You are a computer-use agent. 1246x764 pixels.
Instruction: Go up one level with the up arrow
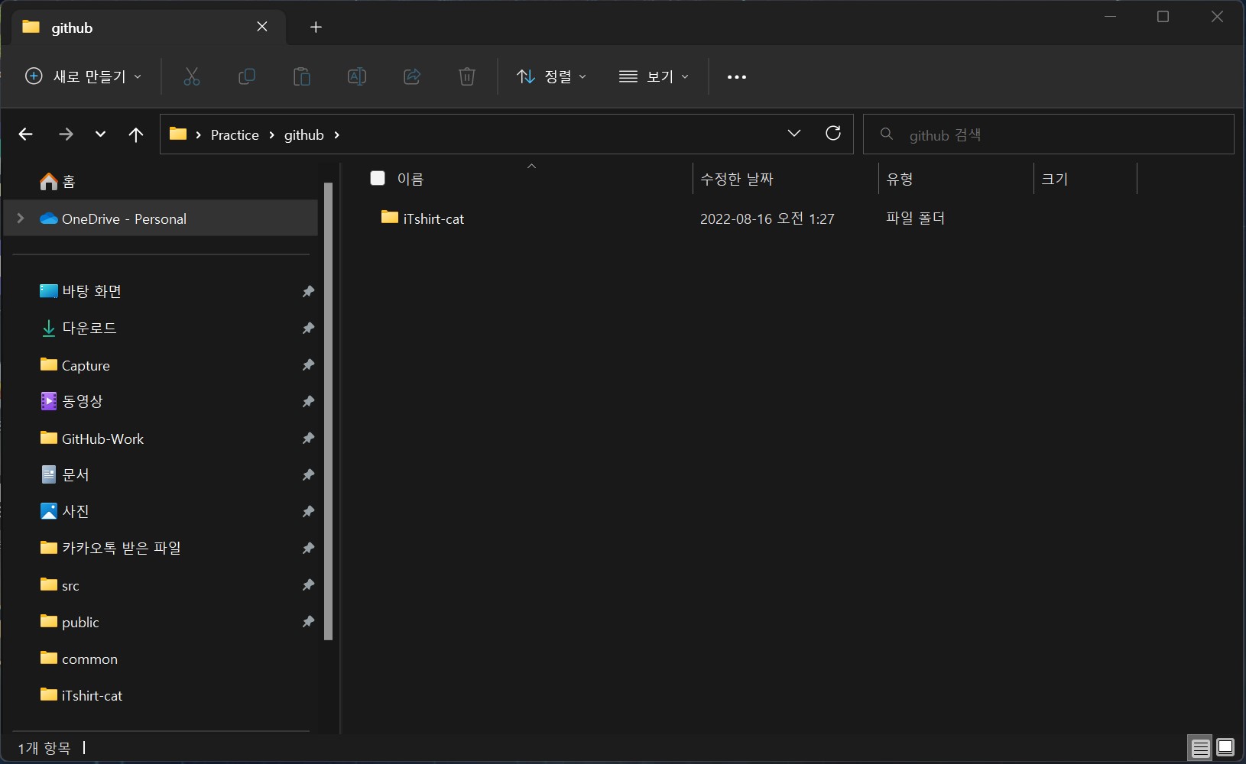click(135, 134)
